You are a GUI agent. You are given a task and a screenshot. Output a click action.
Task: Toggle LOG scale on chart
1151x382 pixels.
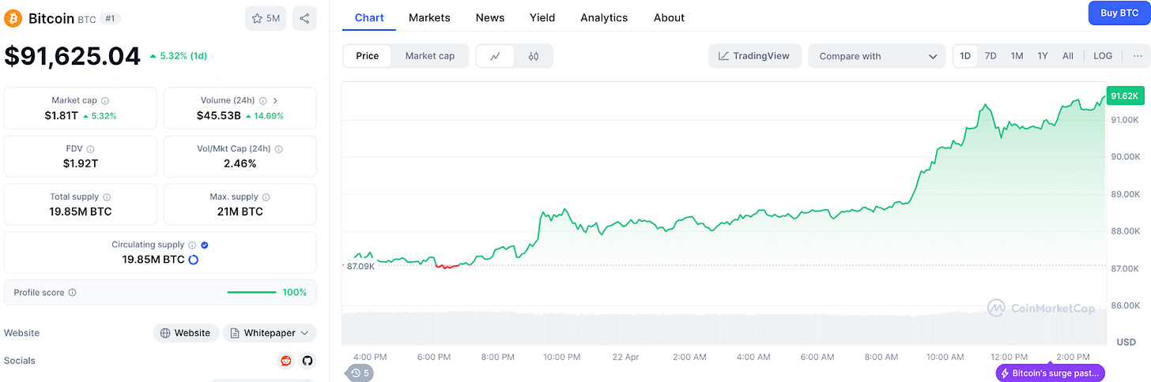(x=1103, y=56)
